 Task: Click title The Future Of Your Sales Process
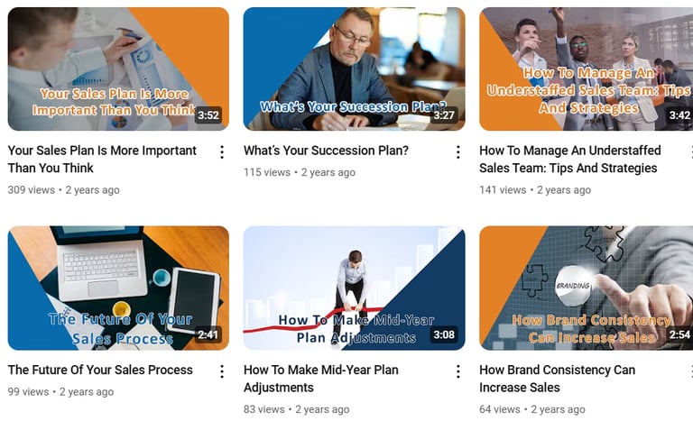pyautogui.click(x=100, y=370)
